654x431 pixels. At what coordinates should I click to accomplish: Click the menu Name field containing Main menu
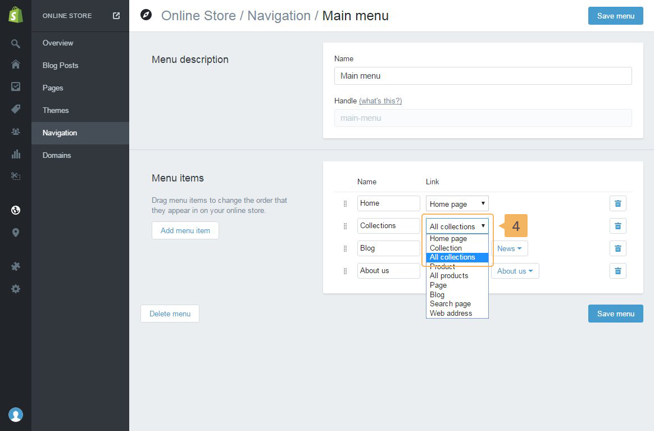[x=483, y=76]
